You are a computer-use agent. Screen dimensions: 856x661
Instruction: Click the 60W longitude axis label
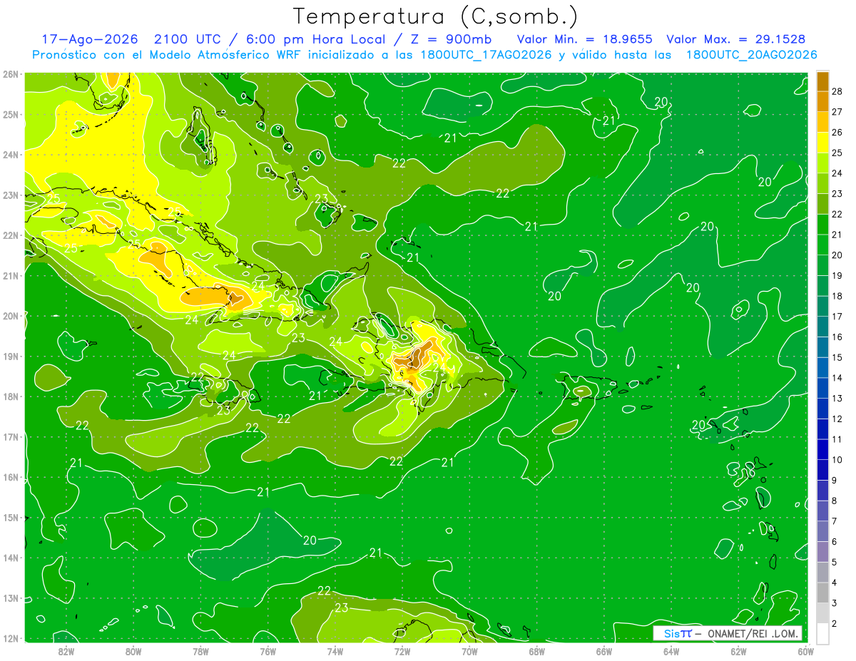[x=805, y=651]
